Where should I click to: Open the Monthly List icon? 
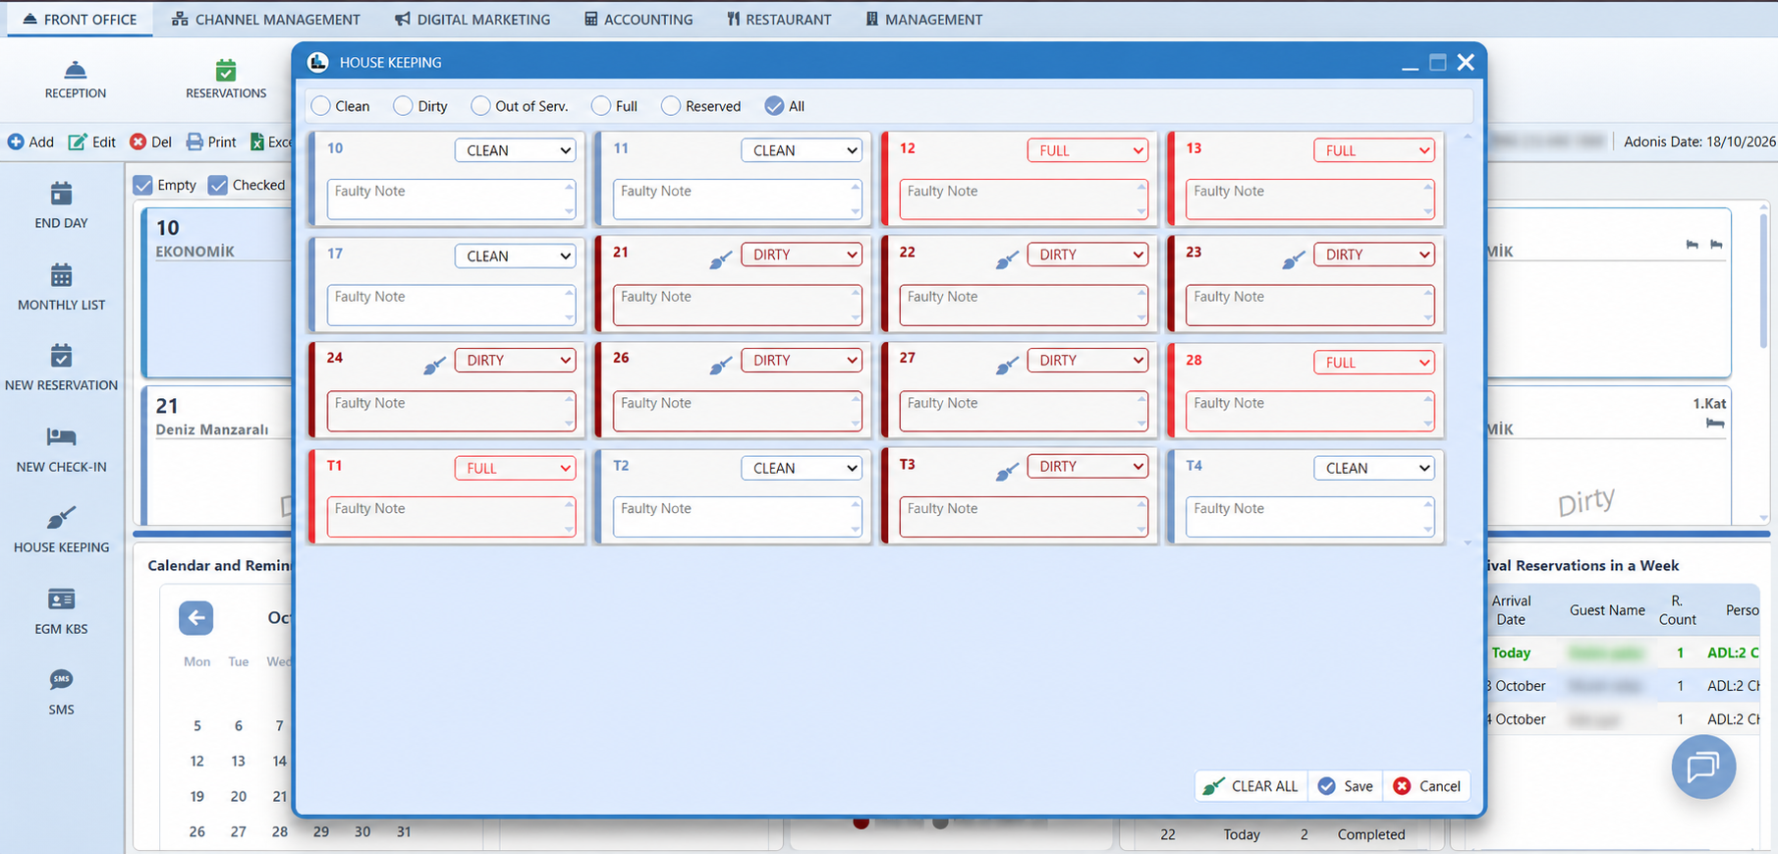click(61, 275)
